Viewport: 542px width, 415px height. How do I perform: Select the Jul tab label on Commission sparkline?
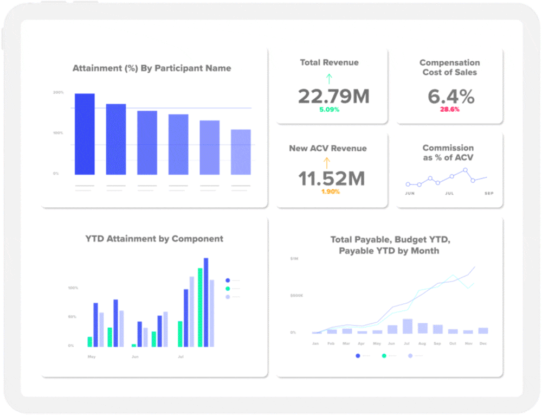click(x=449, y=193)
